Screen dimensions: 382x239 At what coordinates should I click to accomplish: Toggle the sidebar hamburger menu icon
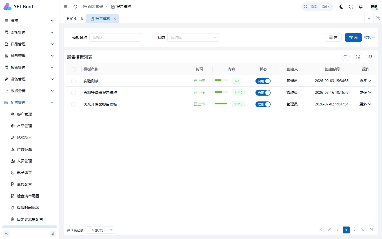(x=66, y=7)
